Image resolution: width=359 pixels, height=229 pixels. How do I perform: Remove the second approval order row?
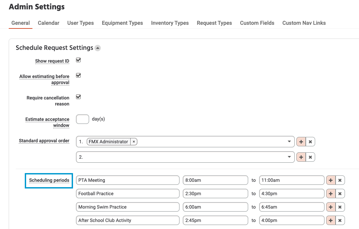[x=310, y=157]
